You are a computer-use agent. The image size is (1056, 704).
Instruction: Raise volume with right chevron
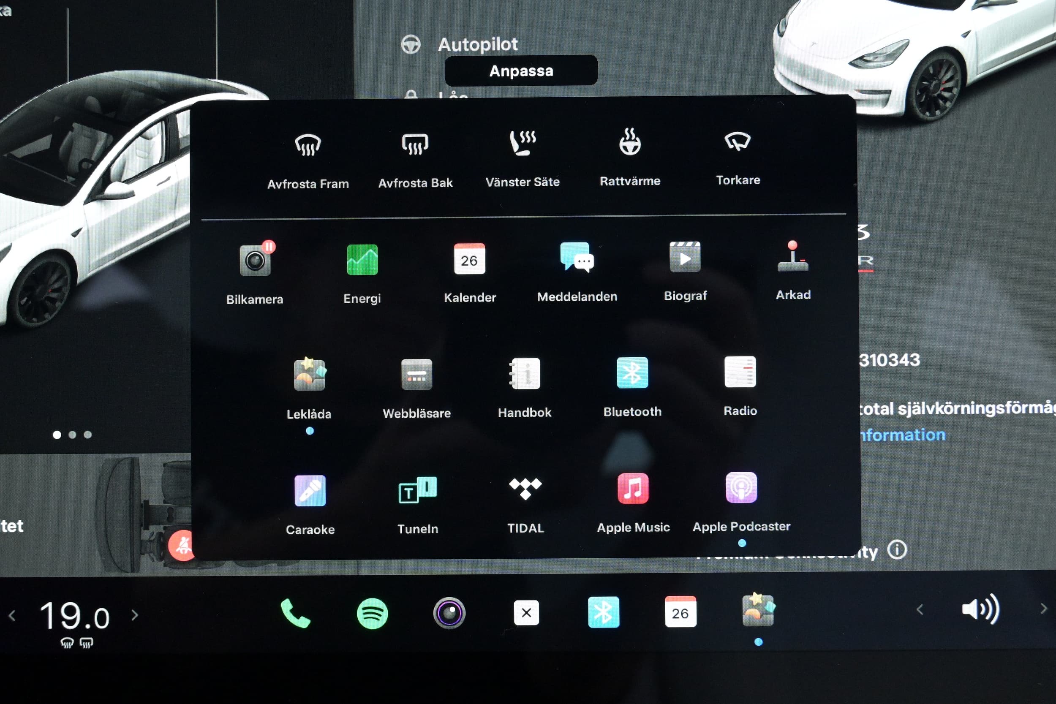point(1043,609)
